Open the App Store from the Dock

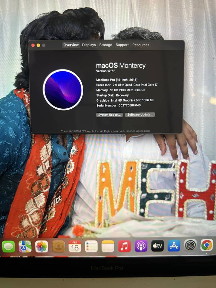174,245
